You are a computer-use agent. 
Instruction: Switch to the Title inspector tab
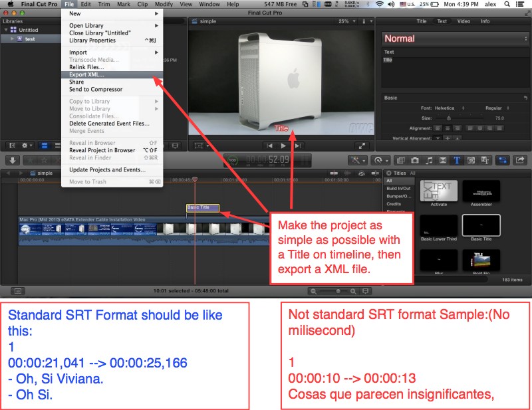[x=422, y=21]
